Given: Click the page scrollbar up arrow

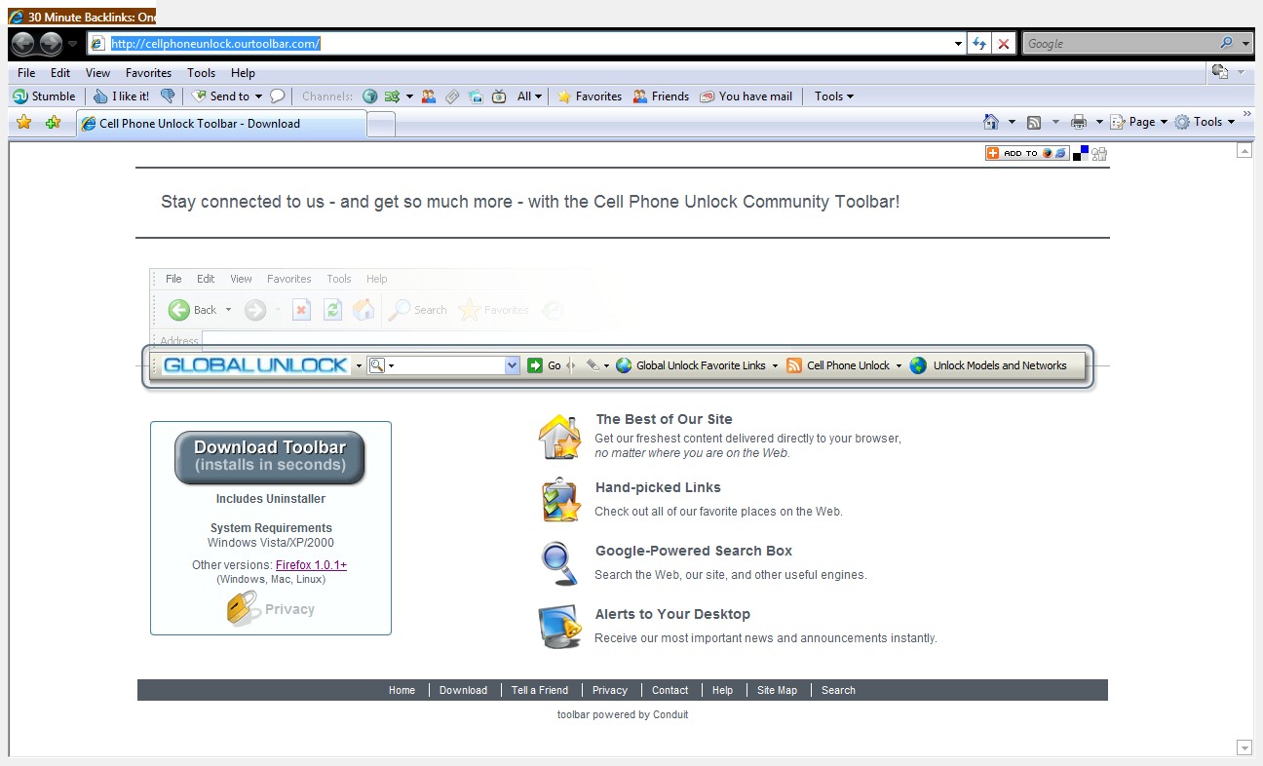Looking at the screenshot, I should tap(1244, 150).
